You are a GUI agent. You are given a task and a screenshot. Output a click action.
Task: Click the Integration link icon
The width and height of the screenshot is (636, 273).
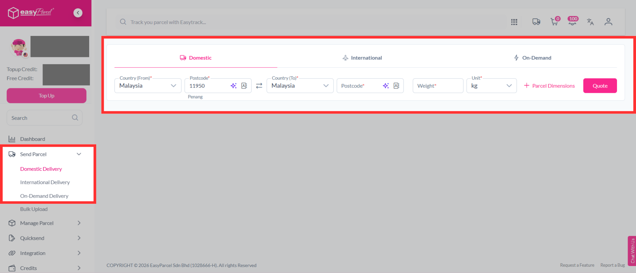coord(12,253)
